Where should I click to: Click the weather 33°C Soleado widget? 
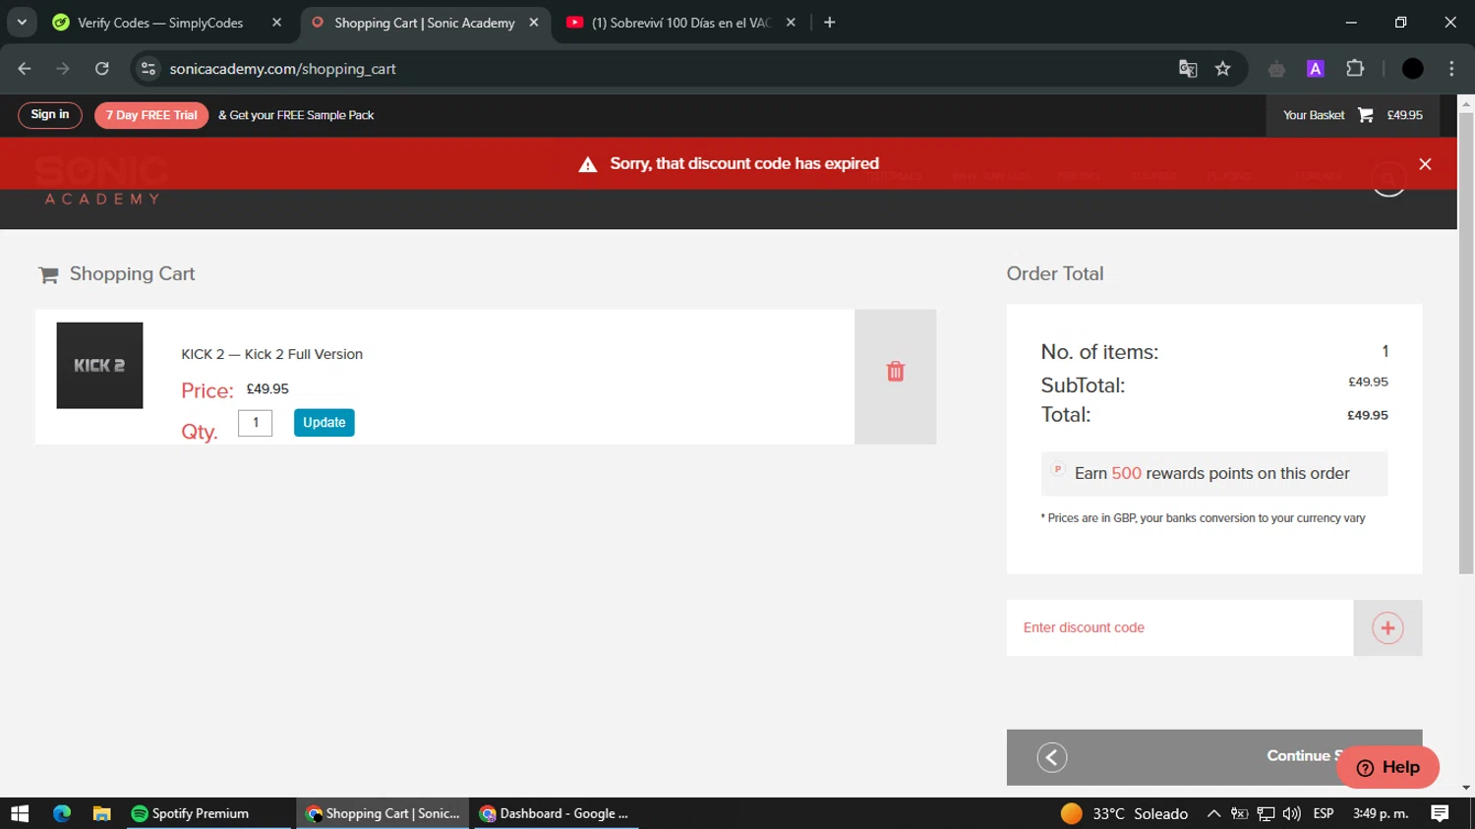click(x=1125, y=813)
